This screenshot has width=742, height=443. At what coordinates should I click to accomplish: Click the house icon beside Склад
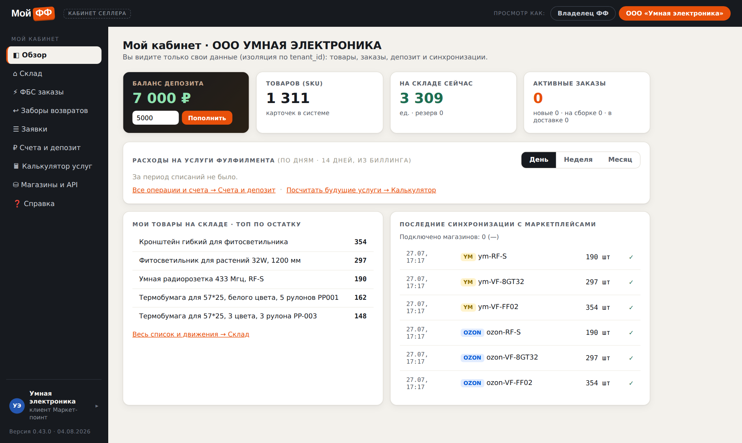coord(15,74)
